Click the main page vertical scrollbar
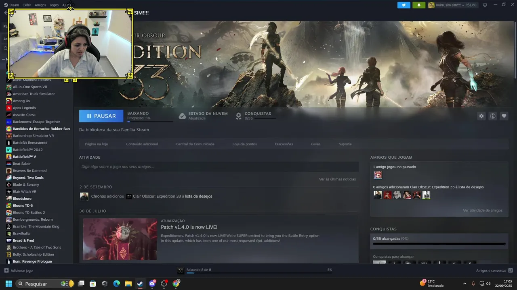This screenshot has height=290, width=517. pos(515,50)
